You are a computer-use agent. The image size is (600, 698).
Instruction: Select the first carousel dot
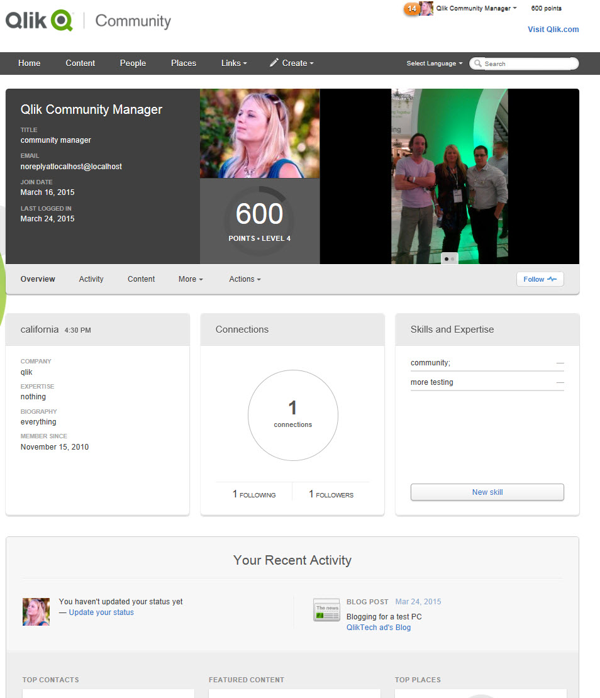pyautogui.click(x=447, y=259)
